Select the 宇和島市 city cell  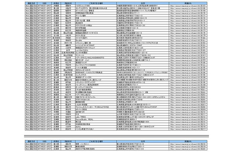(68, 73)
